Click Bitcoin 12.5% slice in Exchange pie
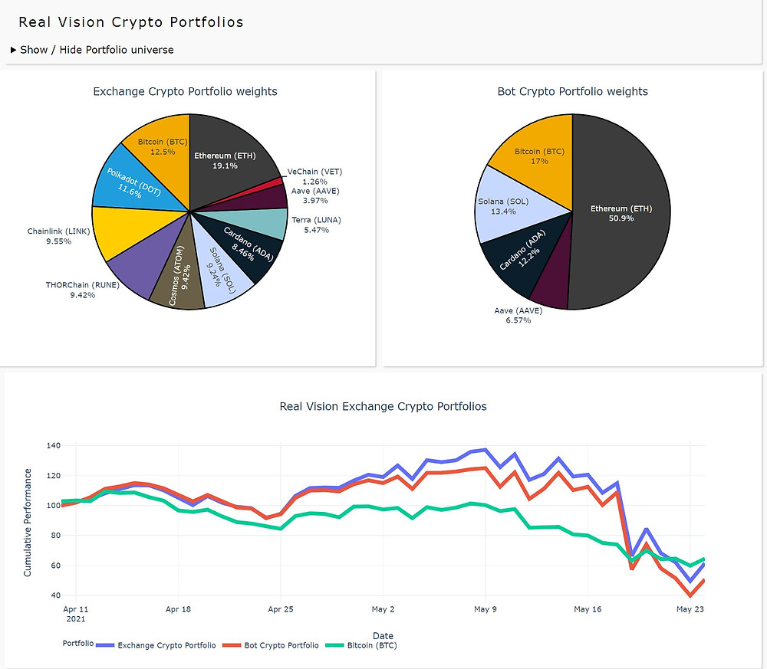Screen dimensions: 767x669 tap(163, 146)
